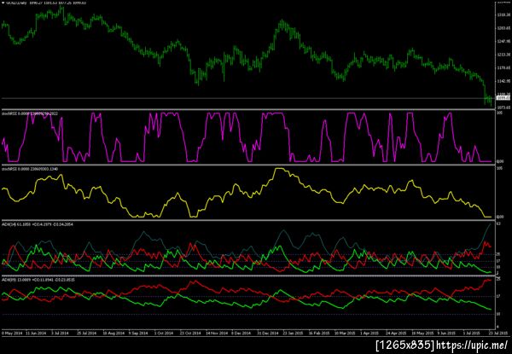Click the 1 Oct 2014 date label
Viewport: 512px width, 354px height.
click(164, 334)
